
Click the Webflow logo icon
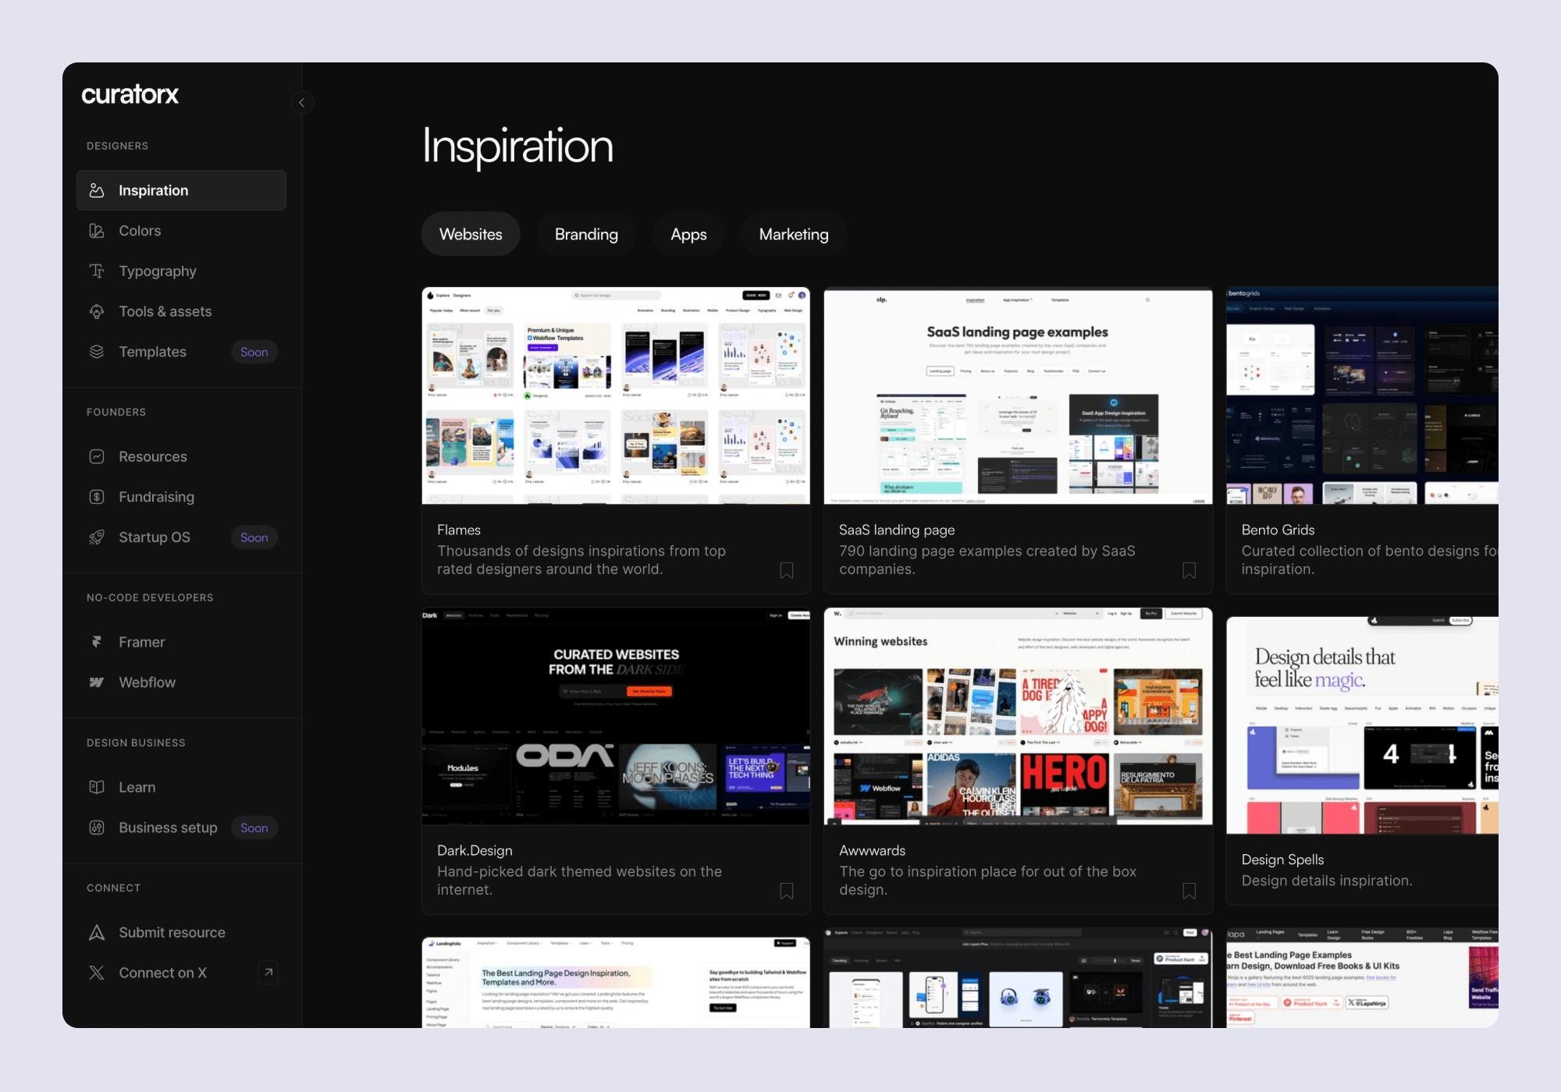(x=97, y=682)
